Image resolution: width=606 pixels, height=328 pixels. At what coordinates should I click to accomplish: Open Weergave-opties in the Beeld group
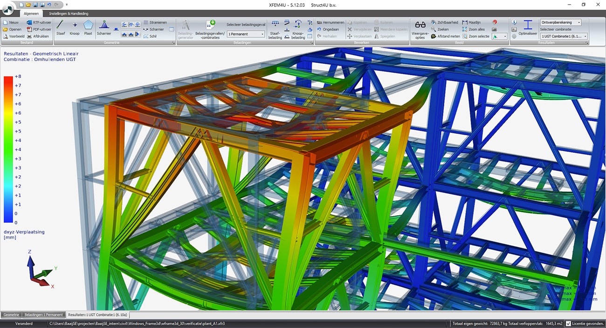420,29
